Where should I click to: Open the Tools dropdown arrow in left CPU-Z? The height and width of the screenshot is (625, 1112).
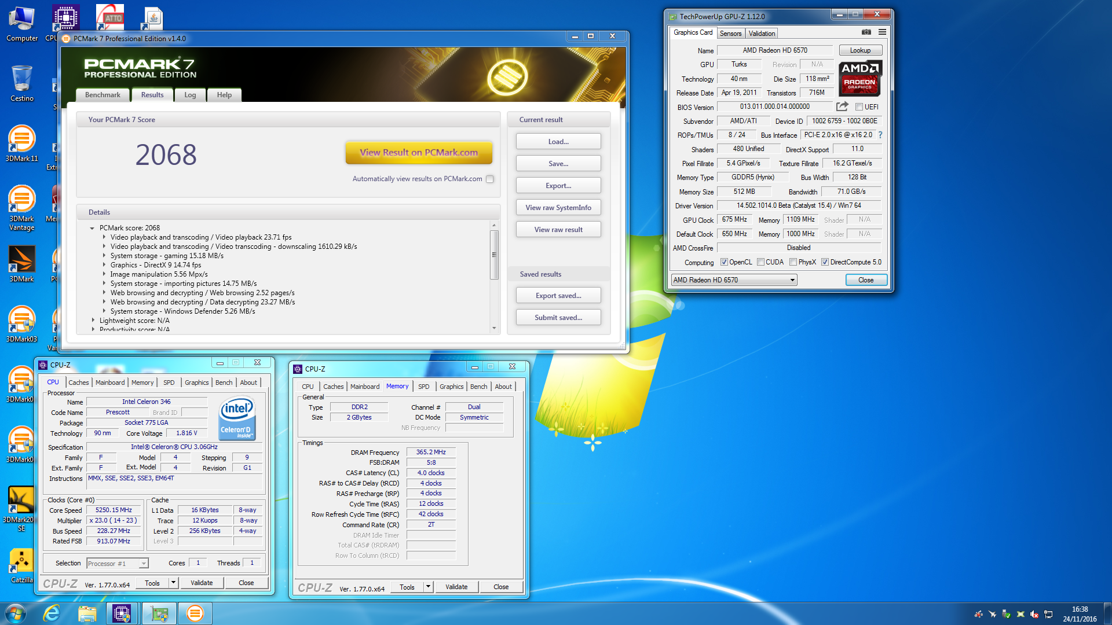[173, 583]
